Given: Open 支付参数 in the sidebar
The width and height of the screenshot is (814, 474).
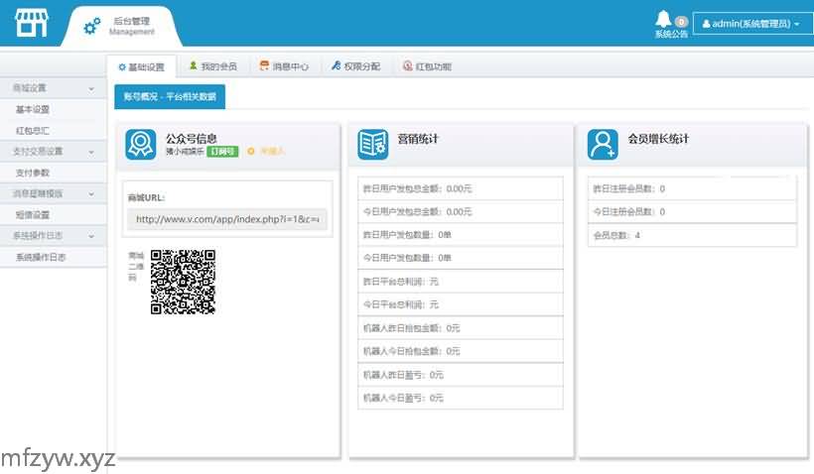Looking at the screenshot, I should pyautogui.click(x=33, y=173).
